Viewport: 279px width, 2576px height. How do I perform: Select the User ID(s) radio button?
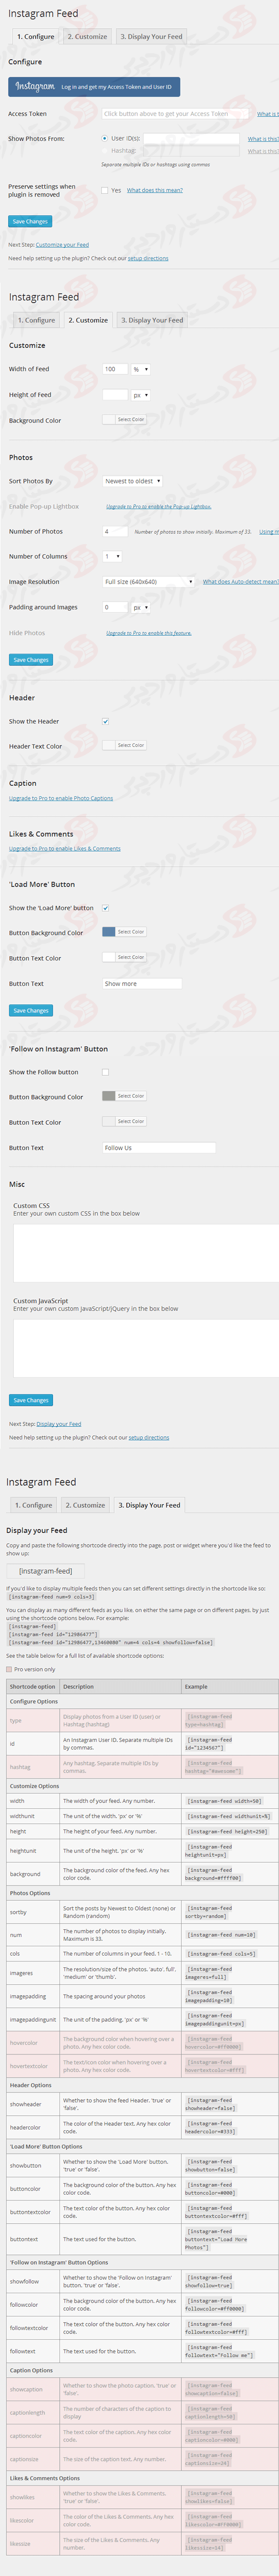(105, 138)
